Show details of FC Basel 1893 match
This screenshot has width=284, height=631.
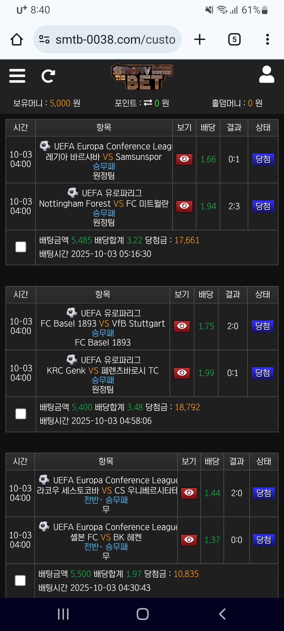(182, 326)
